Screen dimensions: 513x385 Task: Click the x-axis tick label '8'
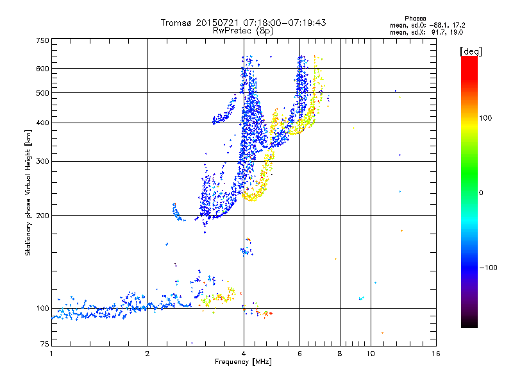pos(340,354)
